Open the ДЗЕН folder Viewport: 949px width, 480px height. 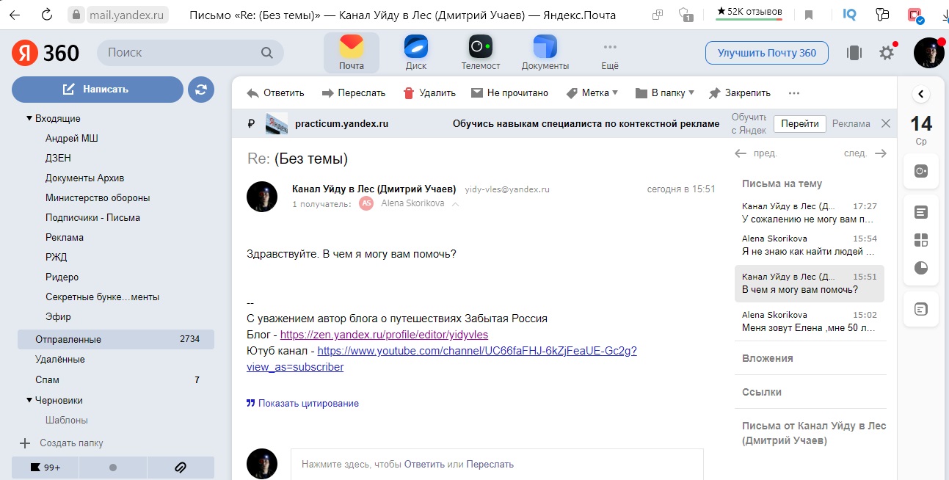tap(58, 158)
